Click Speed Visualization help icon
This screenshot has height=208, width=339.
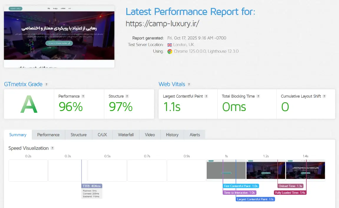tap(52, 148)
